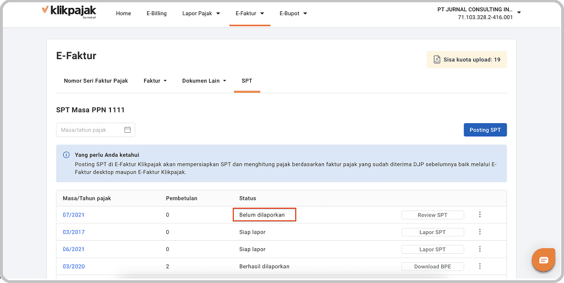The image size is (564, 283).
Task: Expand the E-Bupot menu
Action: click(x=293, y=14)
